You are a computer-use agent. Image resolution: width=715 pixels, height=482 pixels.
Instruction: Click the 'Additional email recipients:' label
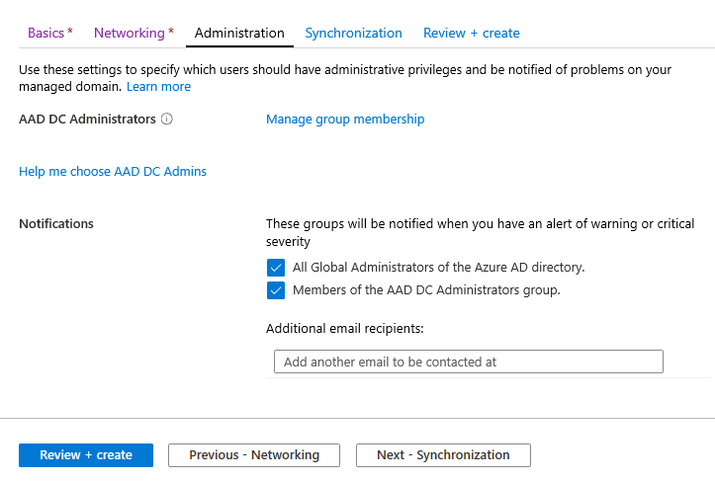click(344, 329)
